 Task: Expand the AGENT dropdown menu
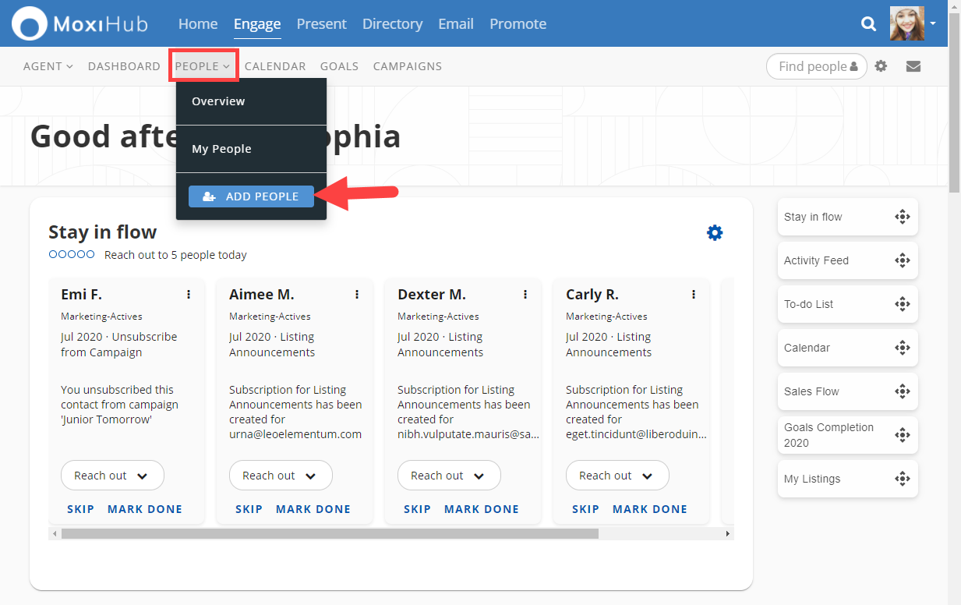click(x=48, y=66)
